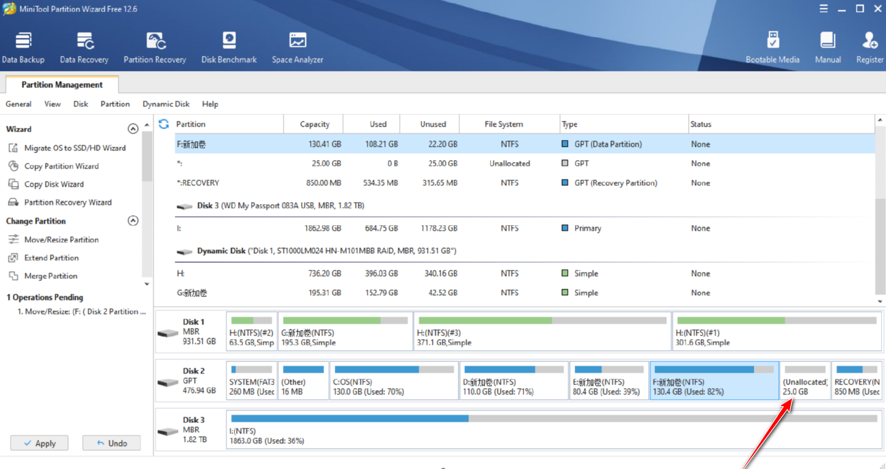This screenshot has width=886, height=469.
Task: Collapse the Change Partition section
Action: coord(133,221)
